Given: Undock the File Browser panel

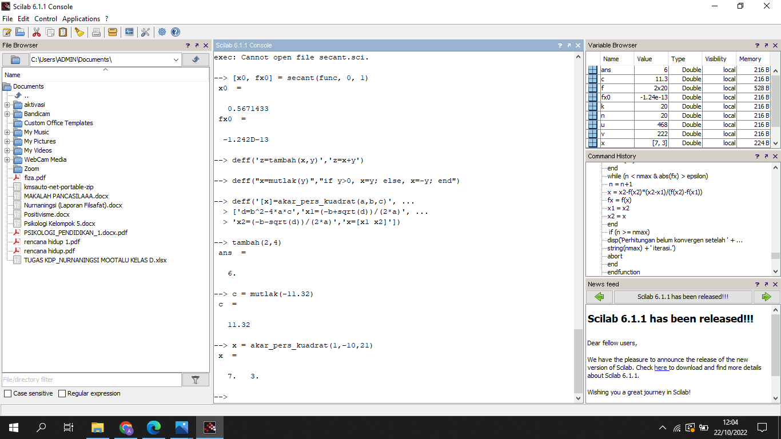Looking at the screenshot, I should tap(197, 45).
